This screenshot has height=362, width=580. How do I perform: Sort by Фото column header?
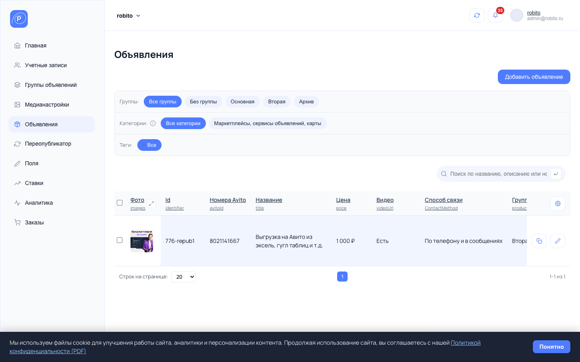[137, 200]
